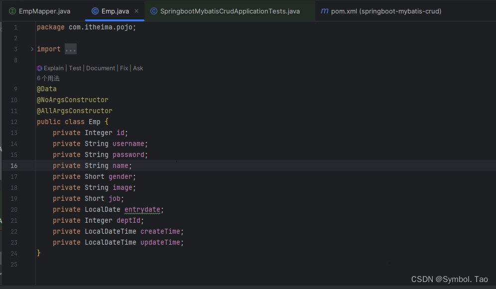Click the Explain AI action link
The image size is (496, 289).
click(53, 68)
